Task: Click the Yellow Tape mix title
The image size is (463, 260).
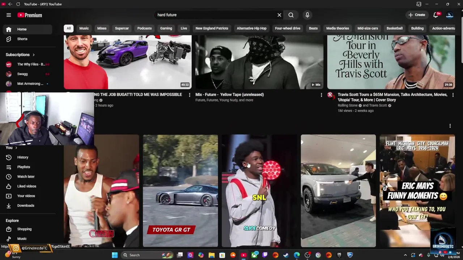Action: [x=229, y=95]
